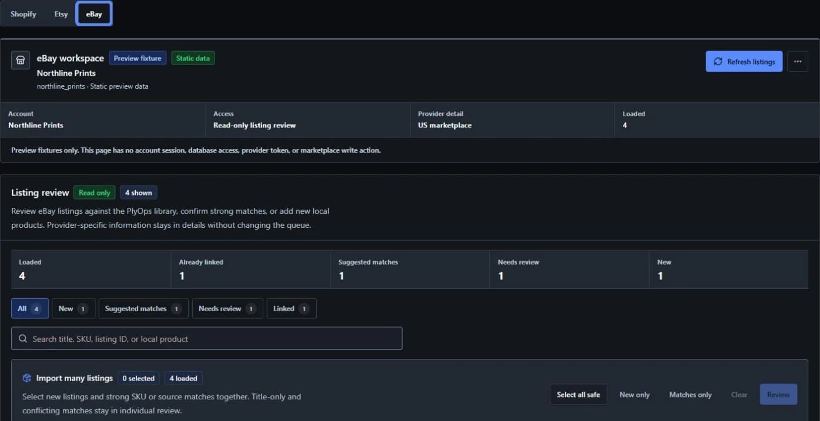The height and width of the screenshot is (421, 820).
Task: Click the Needs review stat card
Action: click(x=570, y=270)
